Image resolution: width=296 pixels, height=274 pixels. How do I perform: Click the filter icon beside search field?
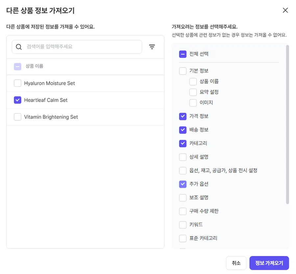click(152, 47)
